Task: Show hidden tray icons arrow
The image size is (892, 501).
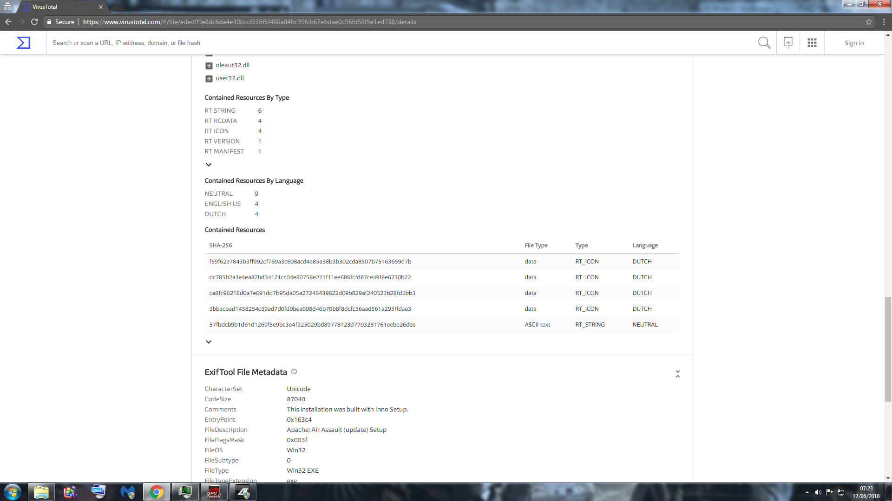Action: [807, 492]
